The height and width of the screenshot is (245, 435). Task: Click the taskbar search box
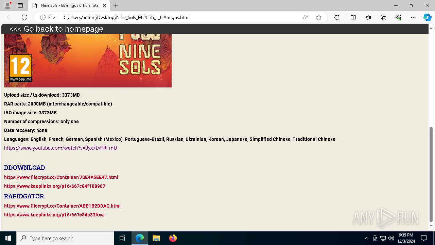coord(65,238)
